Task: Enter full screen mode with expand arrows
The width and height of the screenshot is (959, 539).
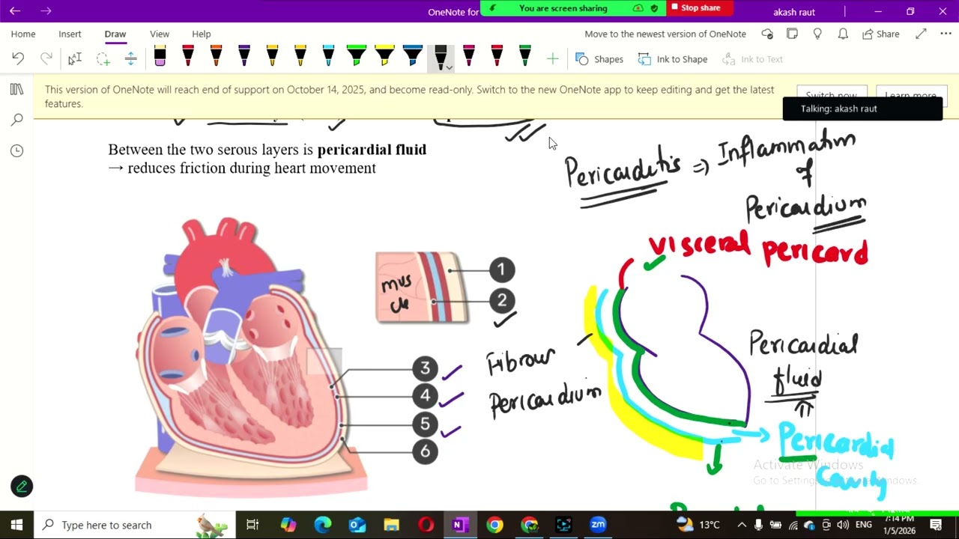Action: [x=921, y=34]
